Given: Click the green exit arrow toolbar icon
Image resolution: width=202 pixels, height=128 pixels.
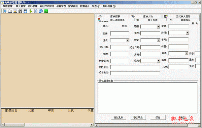Looking at the screenshot, I should point(46,11).
